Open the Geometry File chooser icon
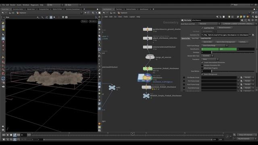 coord(253,35)
